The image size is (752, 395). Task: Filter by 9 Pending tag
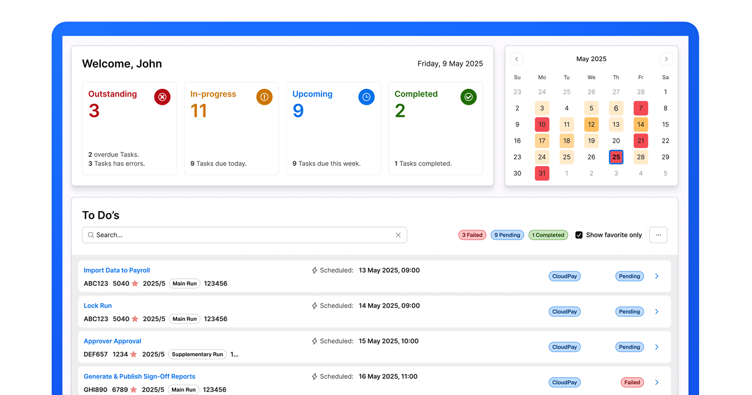pyautogui.click(x=507, y=235)
